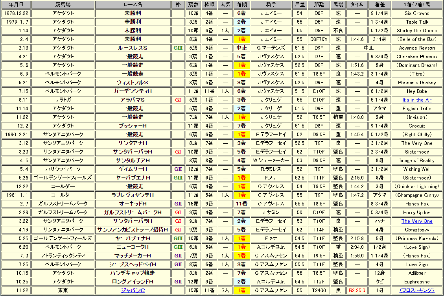Select the jockey cell W.シューメーカー

(x=271, y=161)
